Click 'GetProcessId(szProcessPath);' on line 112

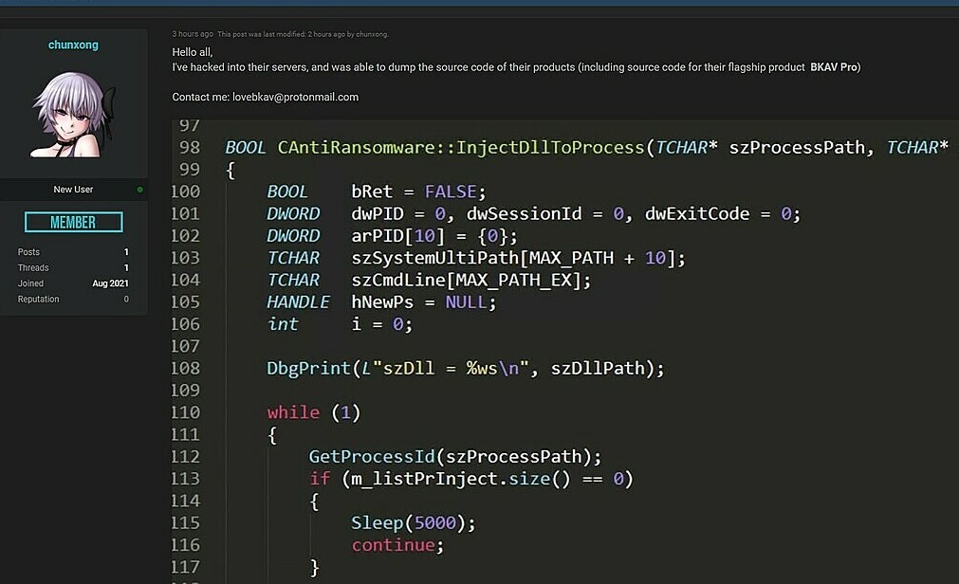click(x=455, y=456)
